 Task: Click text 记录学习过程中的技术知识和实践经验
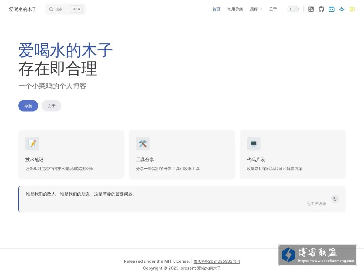59,169
